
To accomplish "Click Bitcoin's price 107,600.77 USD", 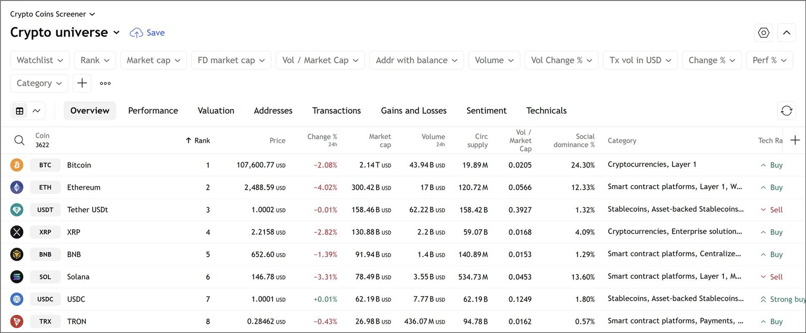I will coord(261,165).
